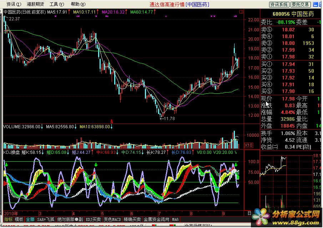
Task: Click the green down-arrow signal at KDJ panel's right end
Action: pyautogui.click(x=236, y=165)
